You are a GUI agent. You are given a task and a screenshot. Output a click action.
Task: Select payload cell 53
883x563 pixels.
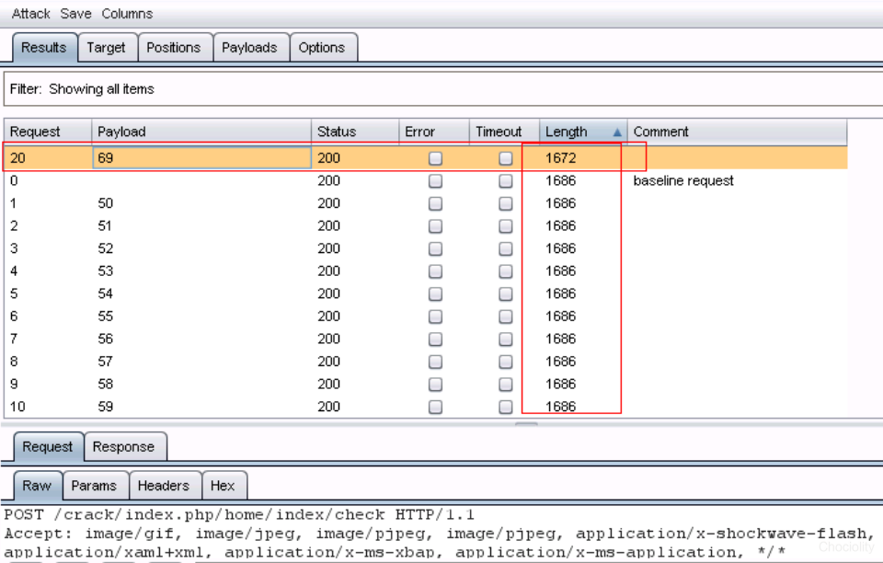click(105, 270)
